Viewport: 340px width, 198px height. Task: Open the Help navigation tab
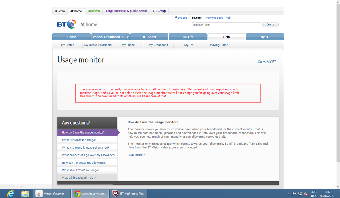tap(226, 37)
